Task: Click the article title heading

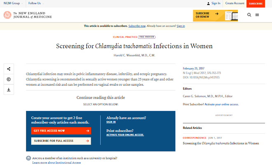Action: point(134,46)
